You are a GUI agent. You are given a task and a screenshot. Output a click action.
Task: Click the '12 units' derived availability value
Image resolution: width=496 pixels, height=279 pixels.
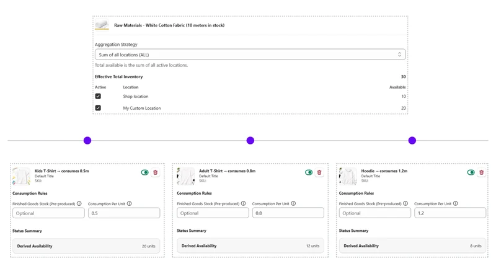point(312,246)
